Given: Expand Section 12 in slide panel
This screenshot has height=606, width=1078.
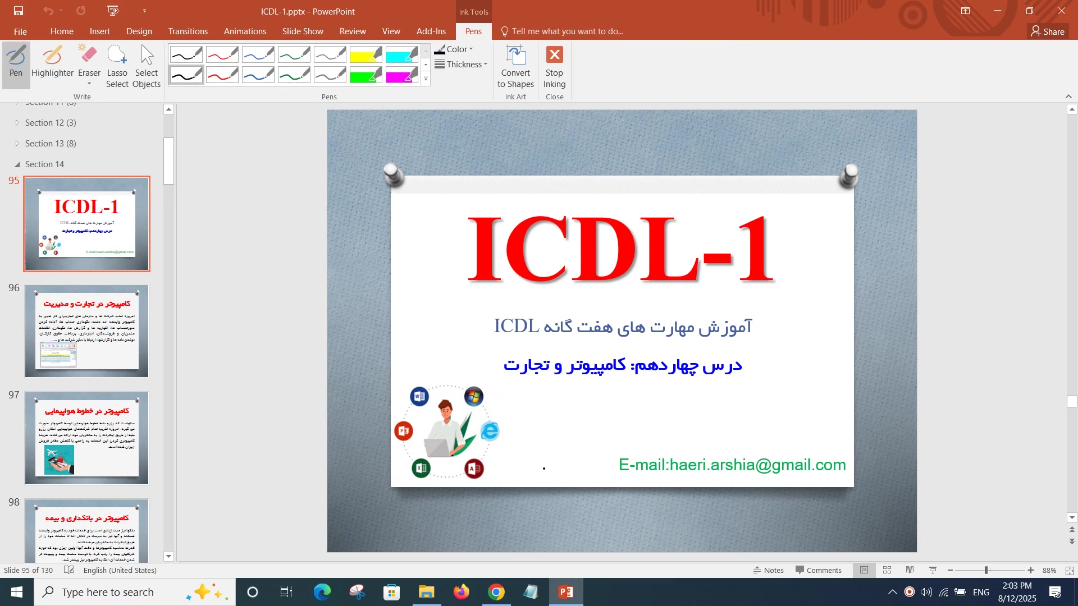Looking at the screenshot, I should coord(17,122).
